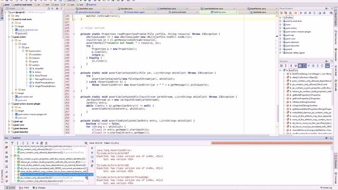Toggle scroll-to-end button beside console output

92,161
